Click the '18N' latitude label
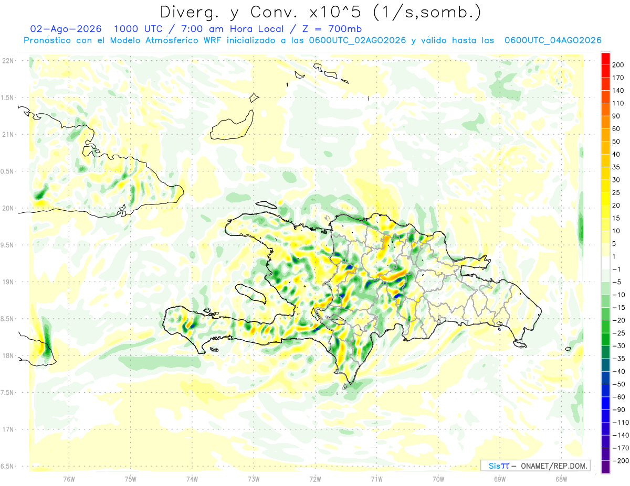Viewport: 630px width, 486px height. click(x=7, y=355)
